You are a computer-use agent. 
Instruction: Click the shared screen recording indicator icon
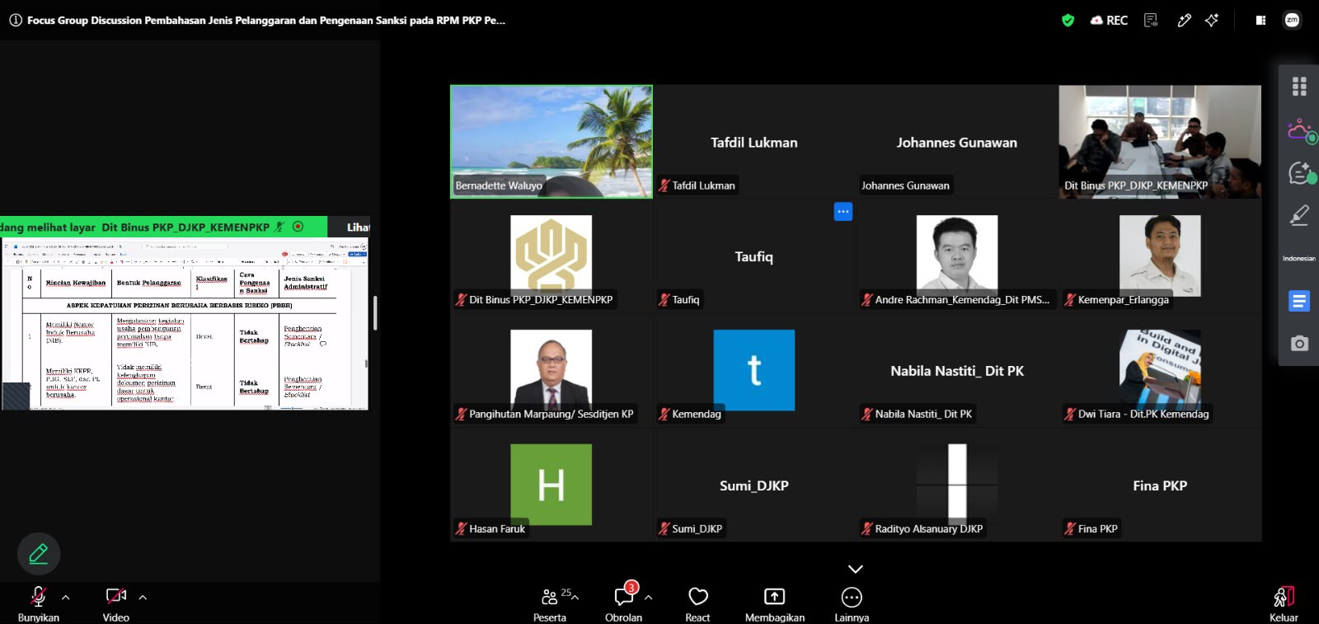pyautogui.click(x=298, y=227)
